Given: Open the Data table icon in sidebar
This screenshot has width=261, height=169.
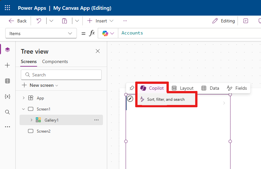Looking at the screenshot, I should tap(7, 81).
